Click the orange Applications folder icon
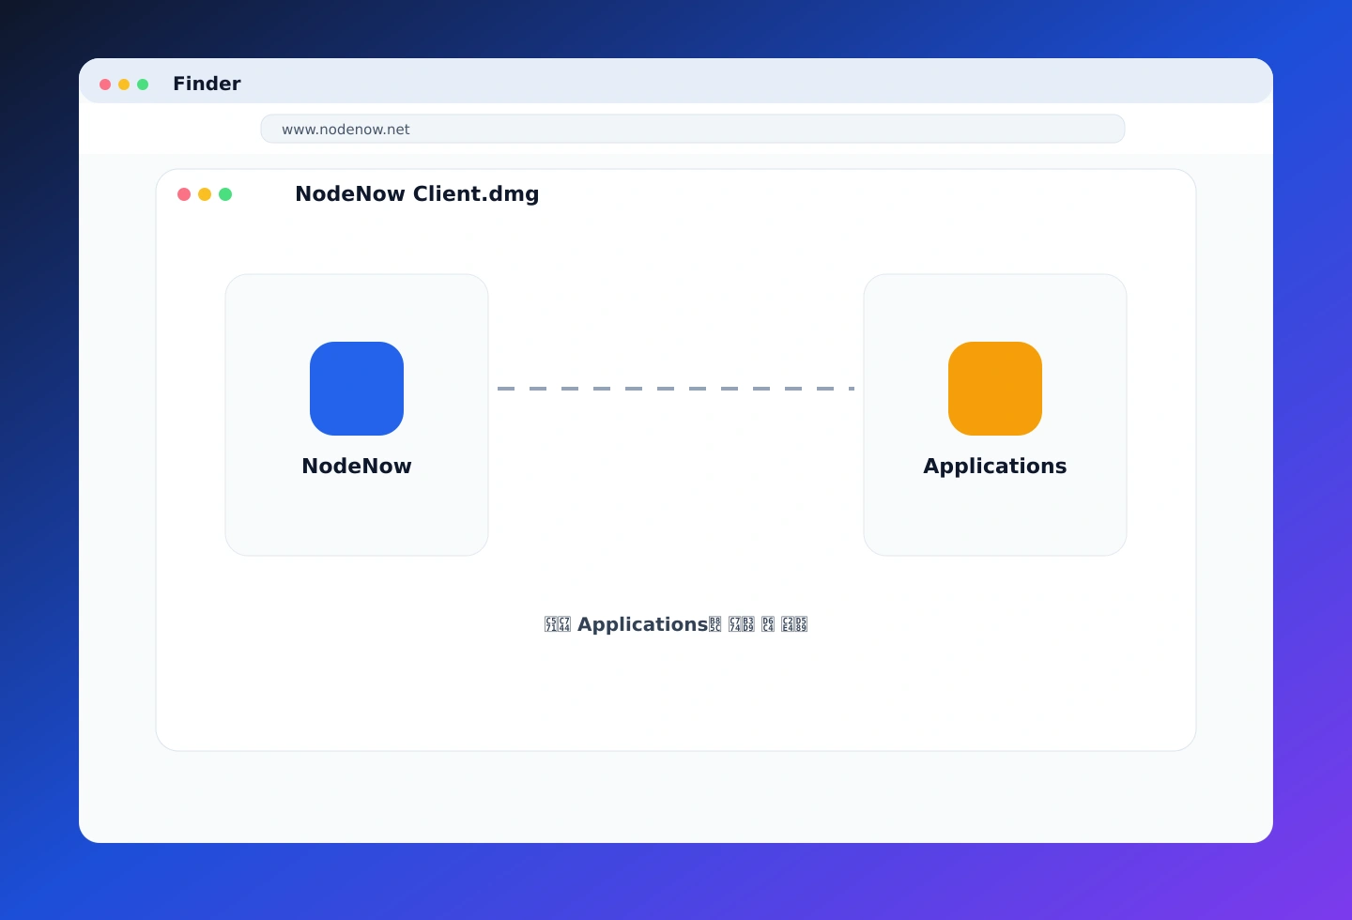This screenshot has width=1352, height=920. click(995, 389)
